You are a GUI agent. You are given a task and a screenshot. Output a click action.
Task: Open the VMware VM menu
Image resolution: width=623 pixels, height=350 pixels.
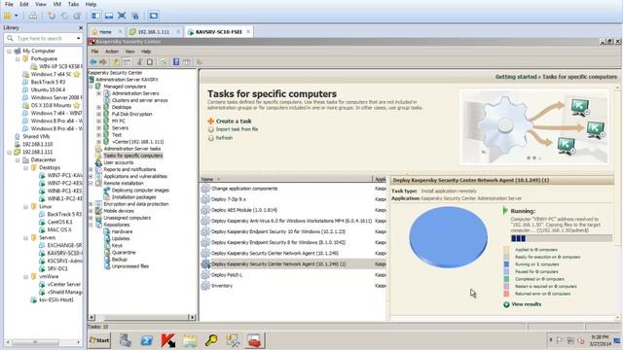coord(56,4)
